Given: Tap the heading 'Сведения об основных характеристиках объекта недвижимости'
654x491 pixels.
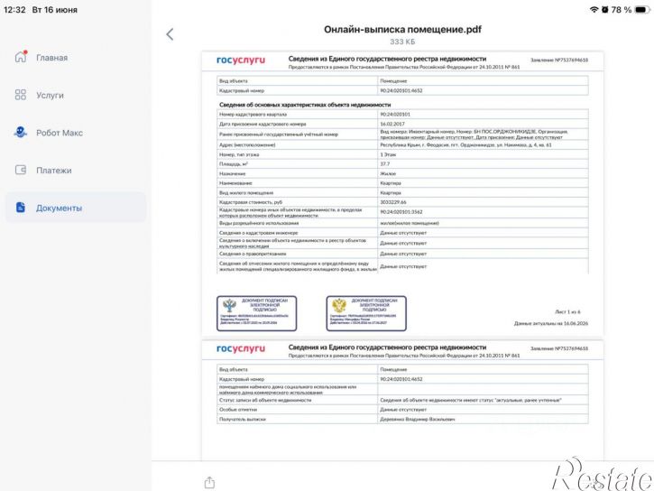Looking at the screenshot, I should pyautogui.click(x=305, y=105).
